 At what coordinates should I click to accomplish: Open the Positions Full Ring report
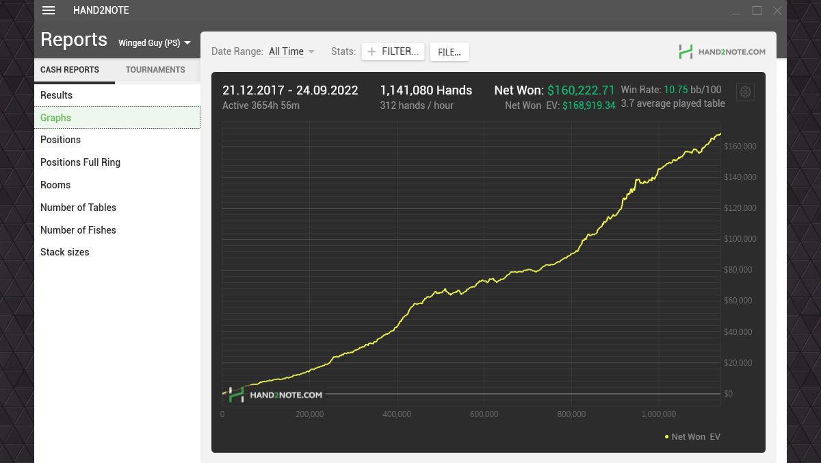117,162
